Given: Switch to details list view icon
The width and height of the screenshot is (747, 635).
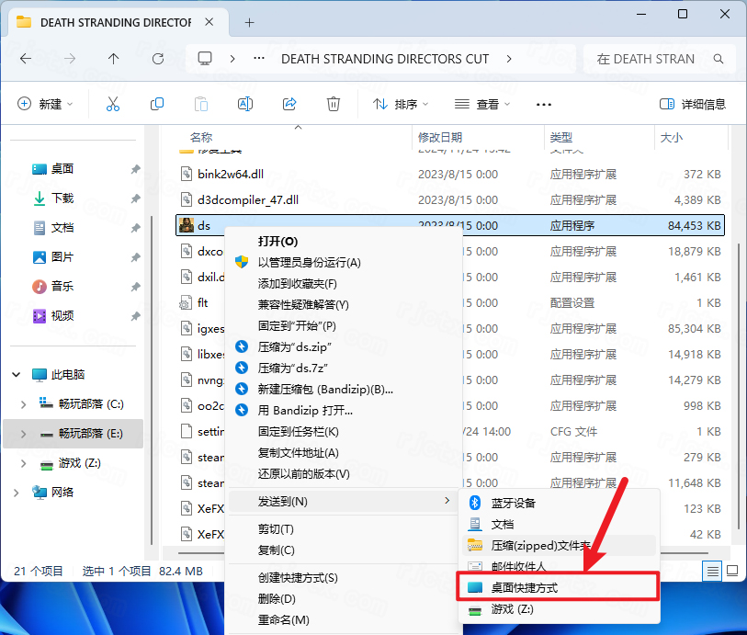Looking at the screenshot, I should click(x=713, y=571).
